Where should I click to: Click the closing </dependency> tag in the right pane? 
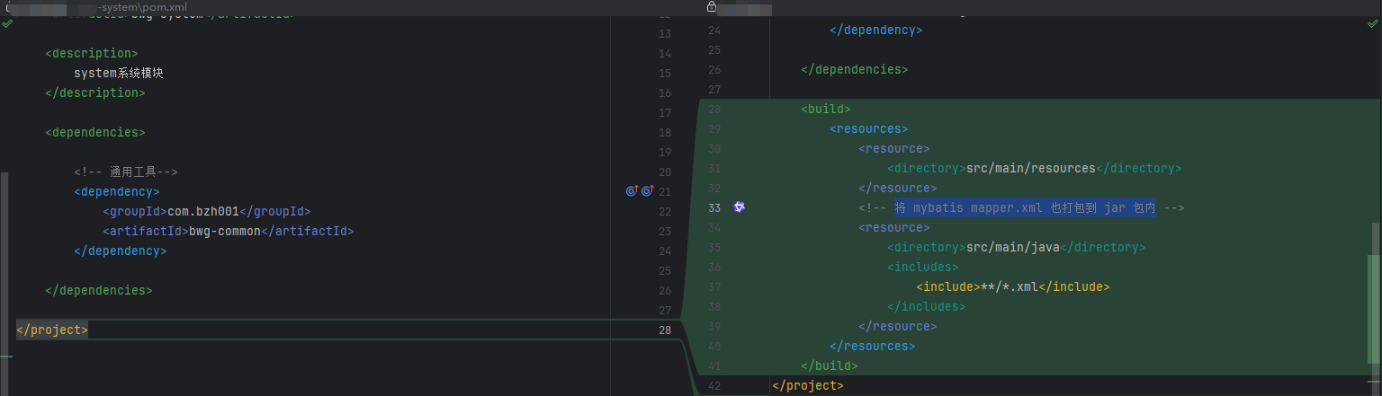click(x=876, y=30)
